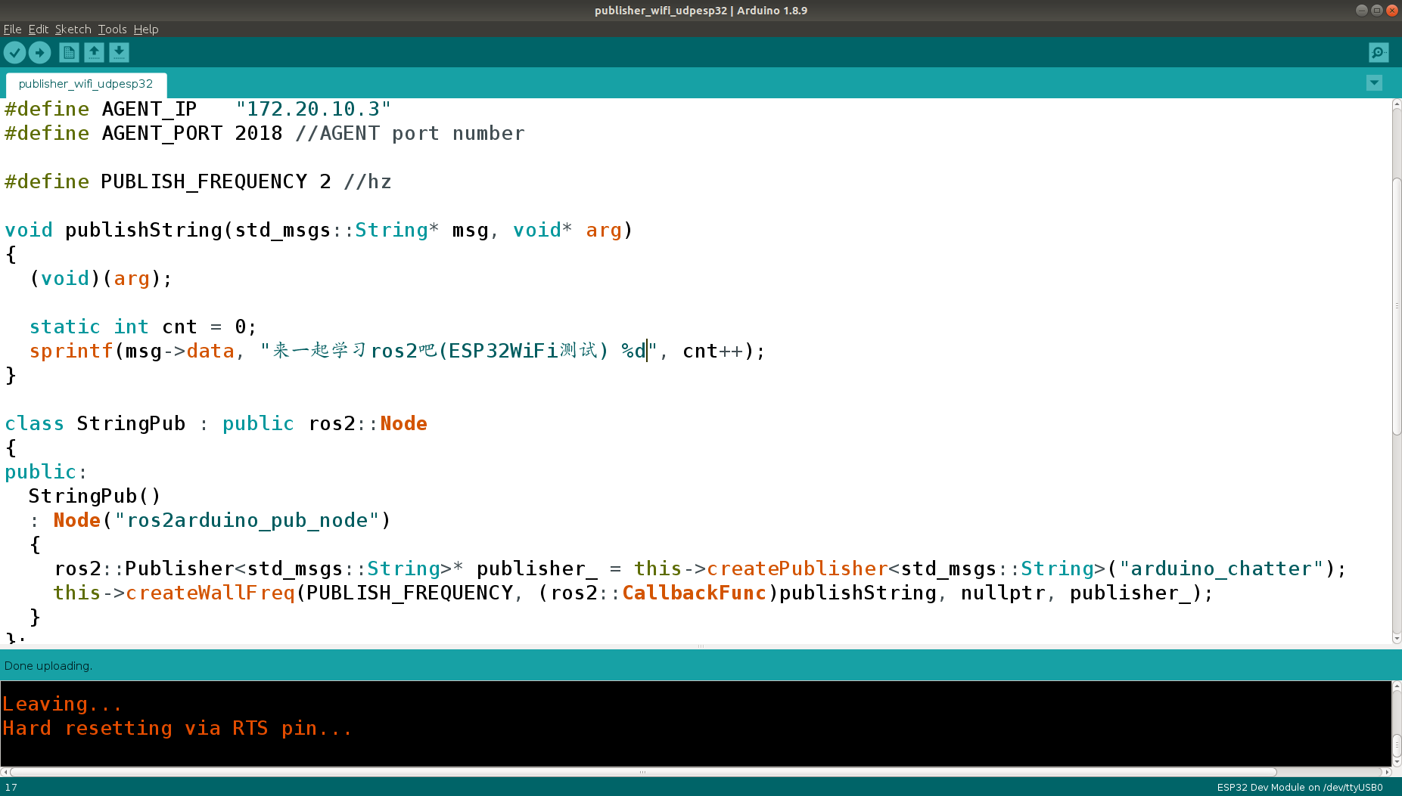Screen dimensions: 1402x796
Task: Click the AGENT_IP "172.20.10.3" string
Action: [313, 110]
